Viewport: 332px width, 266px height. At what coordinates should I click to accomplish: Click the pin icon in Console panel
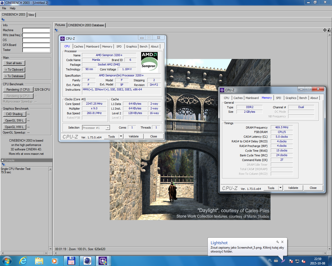(x=3, y=164)
